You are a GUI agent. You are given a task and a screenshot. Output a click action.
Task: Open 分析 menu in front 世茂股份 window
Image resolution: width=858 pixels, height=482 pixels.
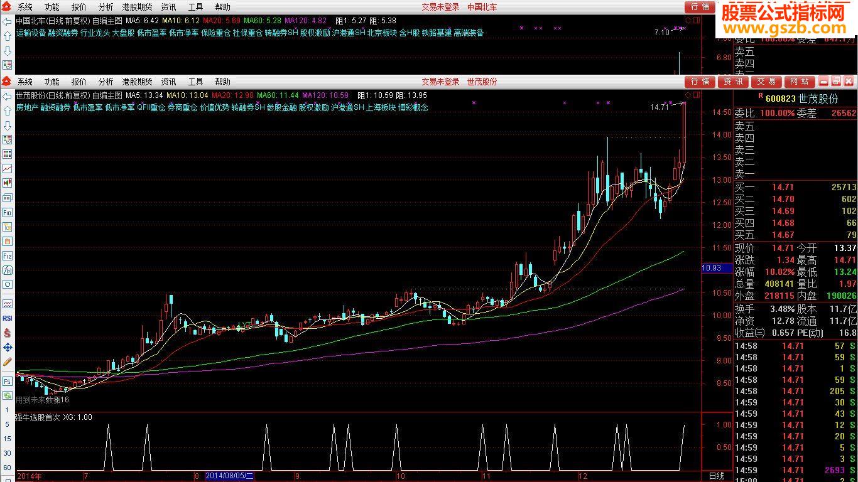pyautogui.click(x=106, y=82)
